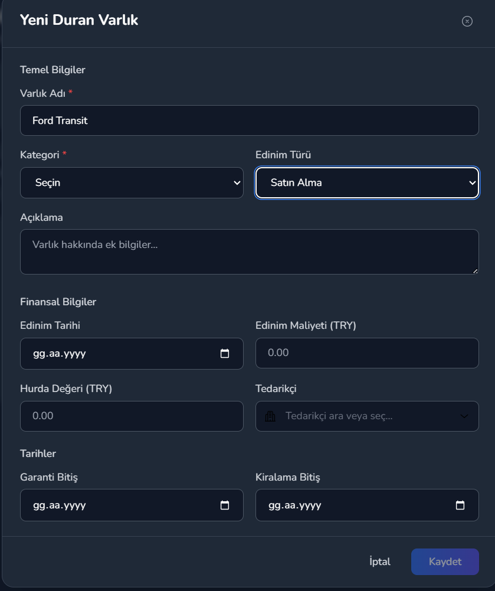Click the Edinim Maliyeti (TRY) label

coord(306,326)
